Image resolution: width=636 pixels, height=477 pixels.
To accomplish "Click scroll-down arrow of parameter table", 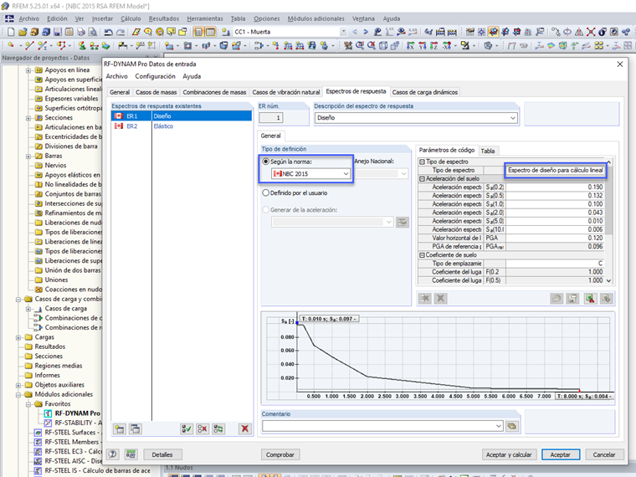I will pyautogui.click(x=608, y=280).
